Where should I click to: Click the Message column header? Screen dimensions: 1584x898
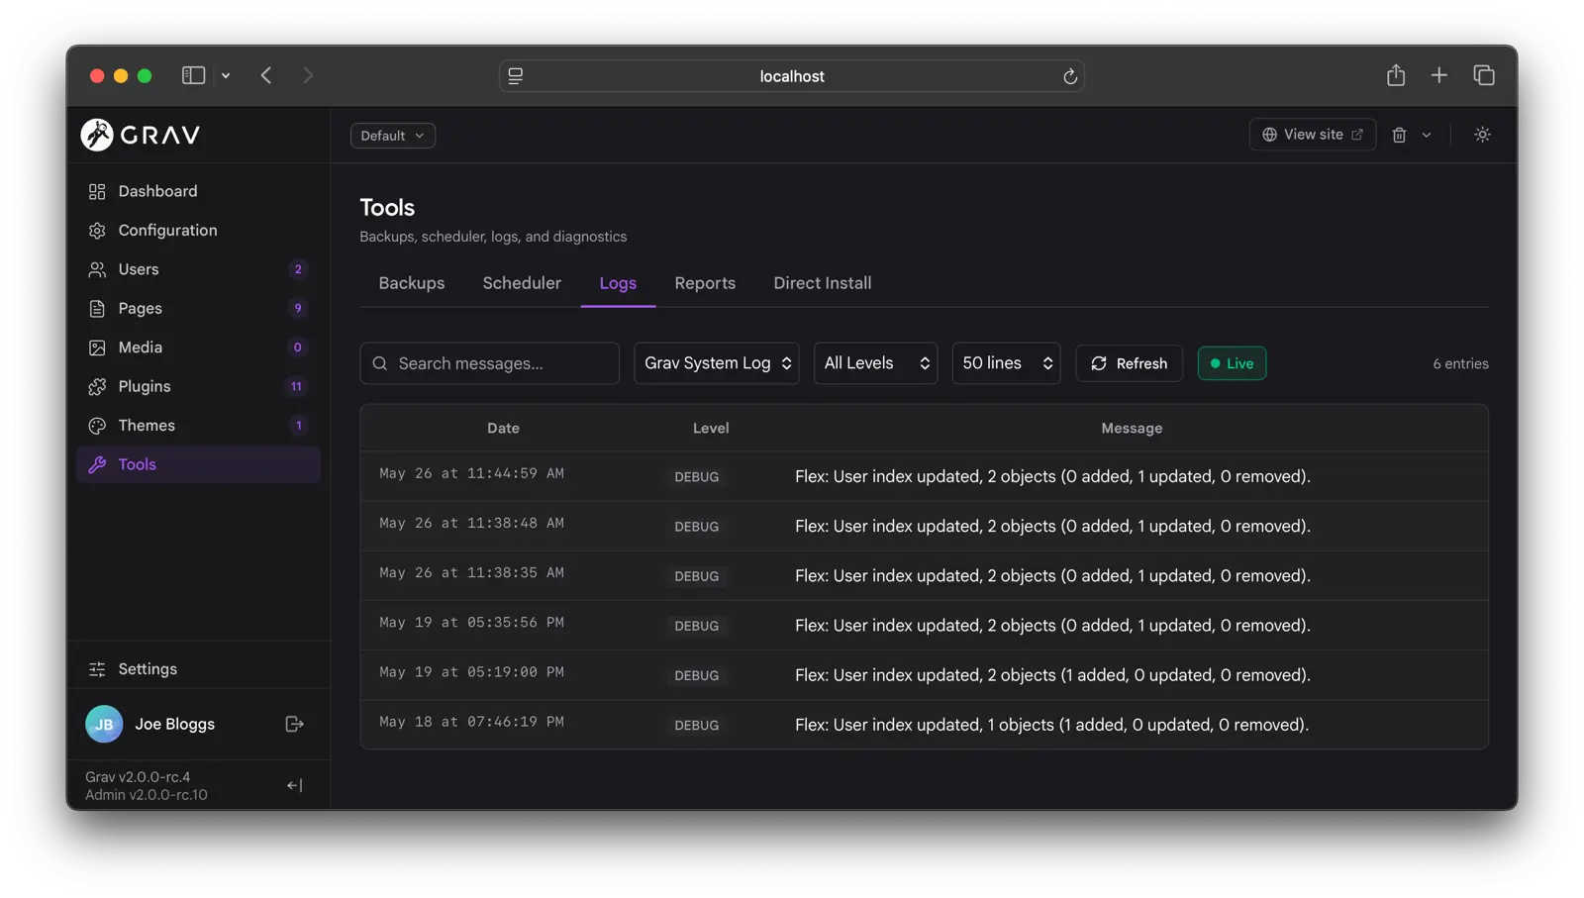click(1132, 429)
